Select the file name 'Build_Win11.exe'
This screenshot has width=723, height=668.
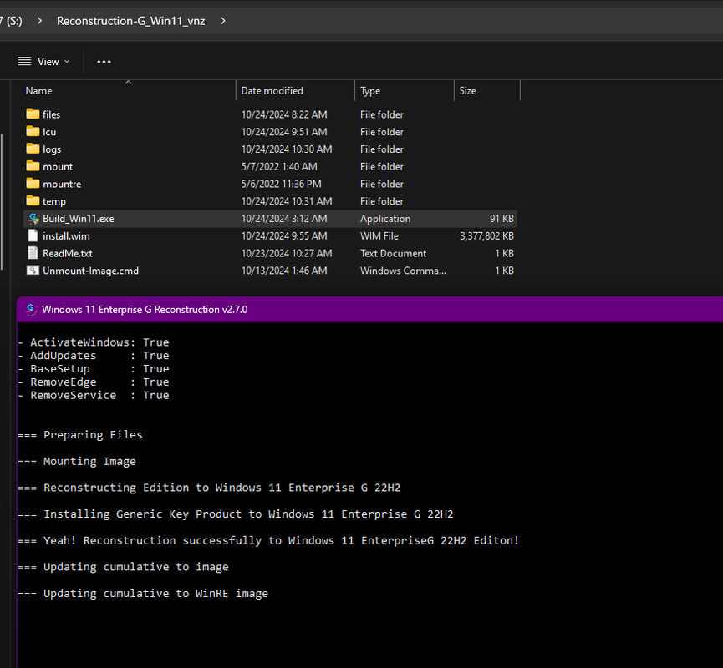coord(79,219)
